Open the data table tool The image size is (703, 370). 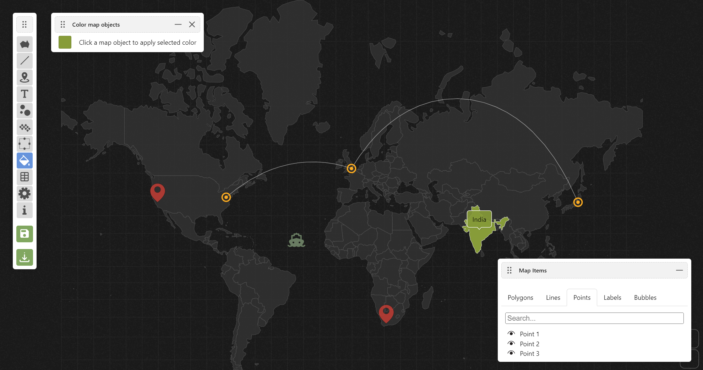click(x=24, y=177)
